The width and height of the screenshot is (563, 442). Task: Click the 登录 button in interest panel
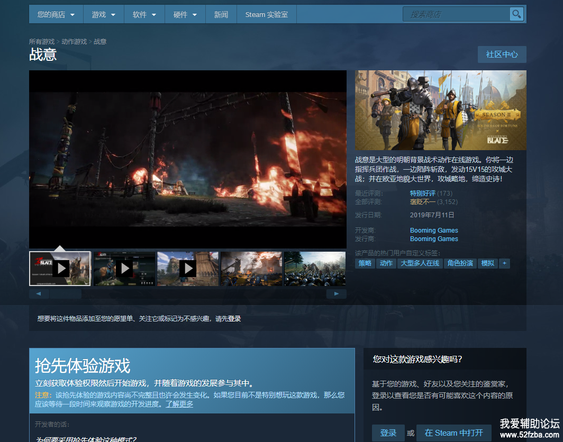[x=388, y=432]
